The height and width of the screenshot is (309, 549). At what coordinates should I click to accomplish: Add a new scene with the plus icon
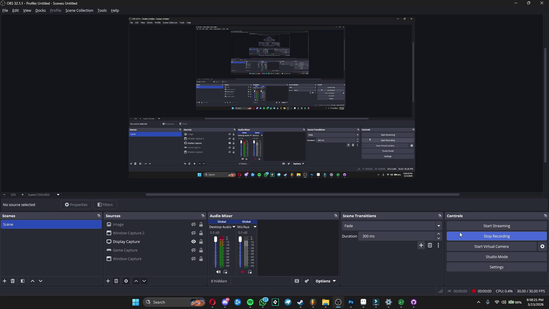5,281
